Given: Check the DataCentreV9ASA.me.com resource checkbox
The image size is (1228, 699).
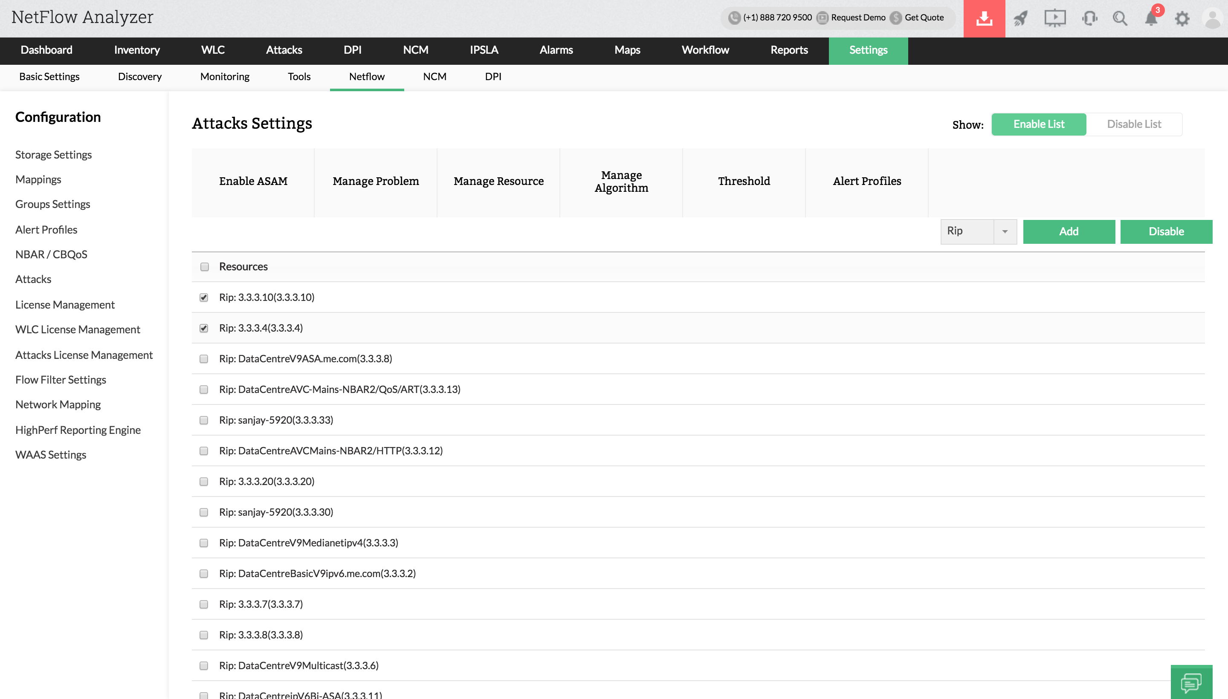Looking at the screenshot, I should click(204, 359).
